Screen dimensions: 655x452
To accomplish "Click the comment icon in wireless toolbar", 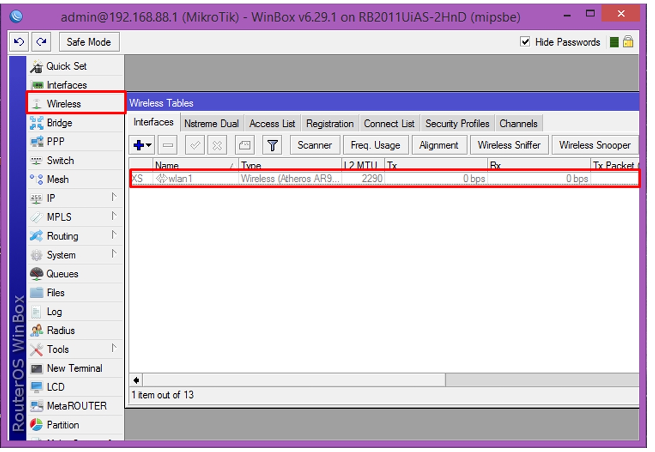I will click(x=245, y=146).
